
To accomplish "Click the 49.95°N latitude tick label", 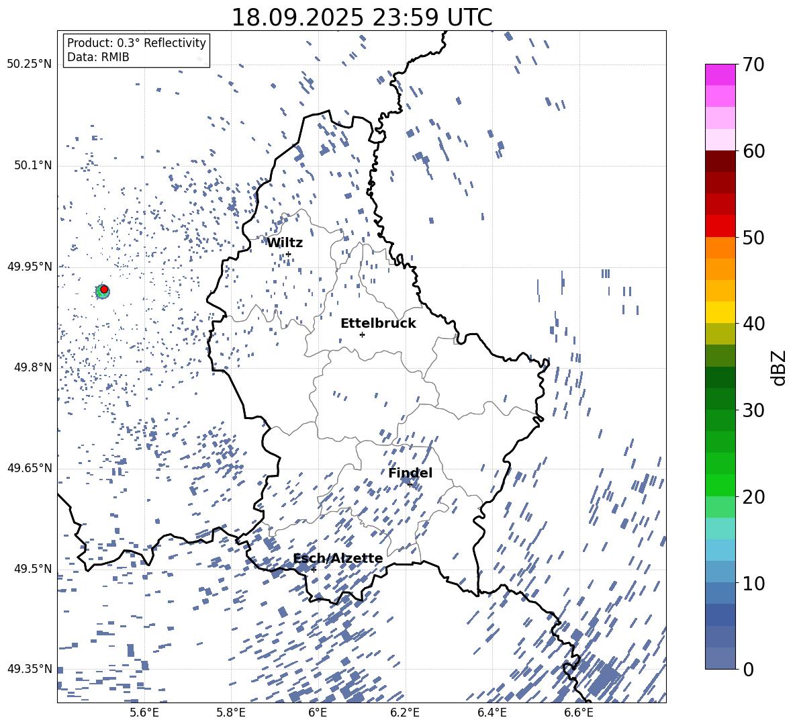I will [x=30, y=267].
